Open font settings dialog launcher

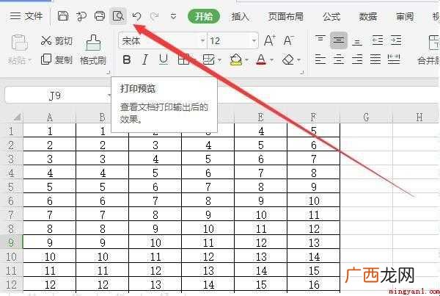tap(302, 73)
